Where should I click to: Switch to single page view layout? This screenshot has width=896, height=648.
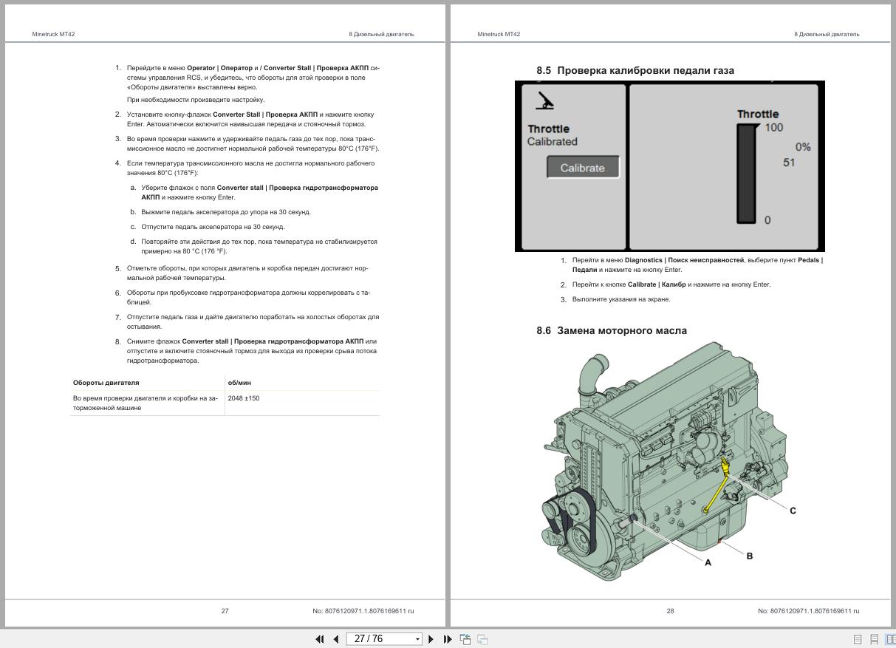(858, 639)
